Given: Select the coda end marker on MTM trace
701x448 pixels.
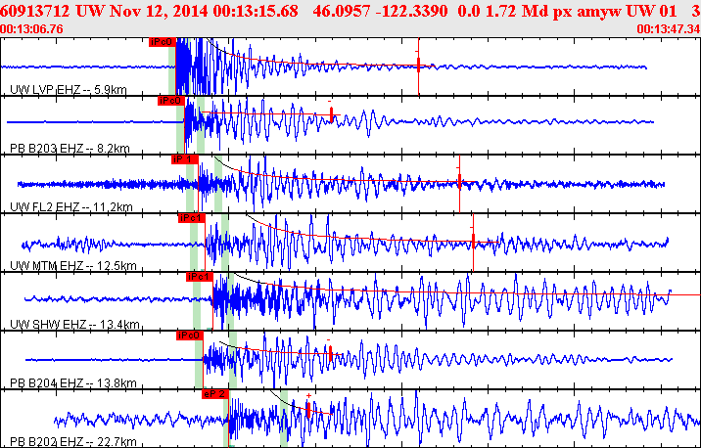Looking at the screenshot, I should (473, 242).
